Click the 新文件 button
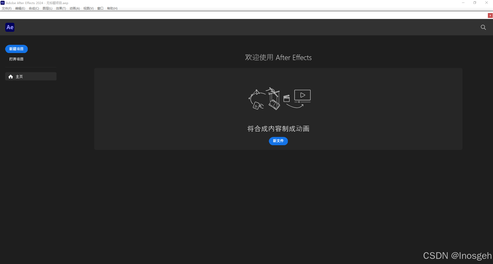 click(278, 141)
